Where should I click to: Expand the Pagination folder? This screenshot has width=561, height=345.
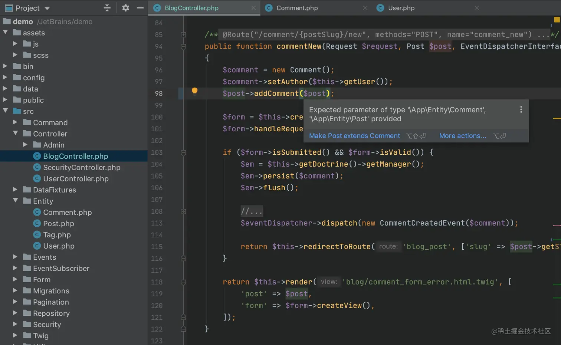click(15, 302)
